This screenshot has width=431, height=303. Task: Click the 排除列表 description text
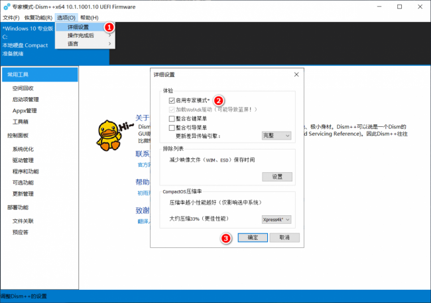point(212,159)
